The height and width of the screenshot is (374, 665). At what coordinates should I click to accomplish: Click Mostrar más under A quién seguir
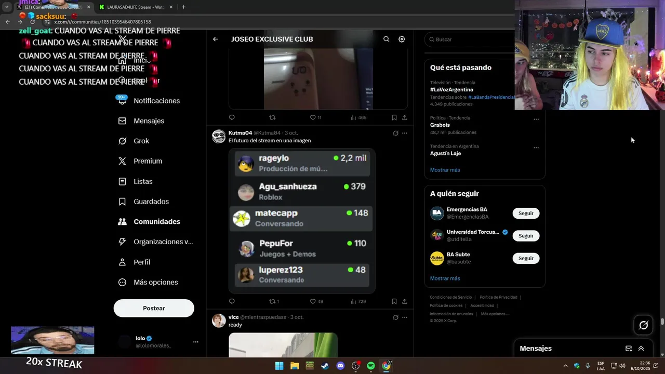click(x=445, y=278)
